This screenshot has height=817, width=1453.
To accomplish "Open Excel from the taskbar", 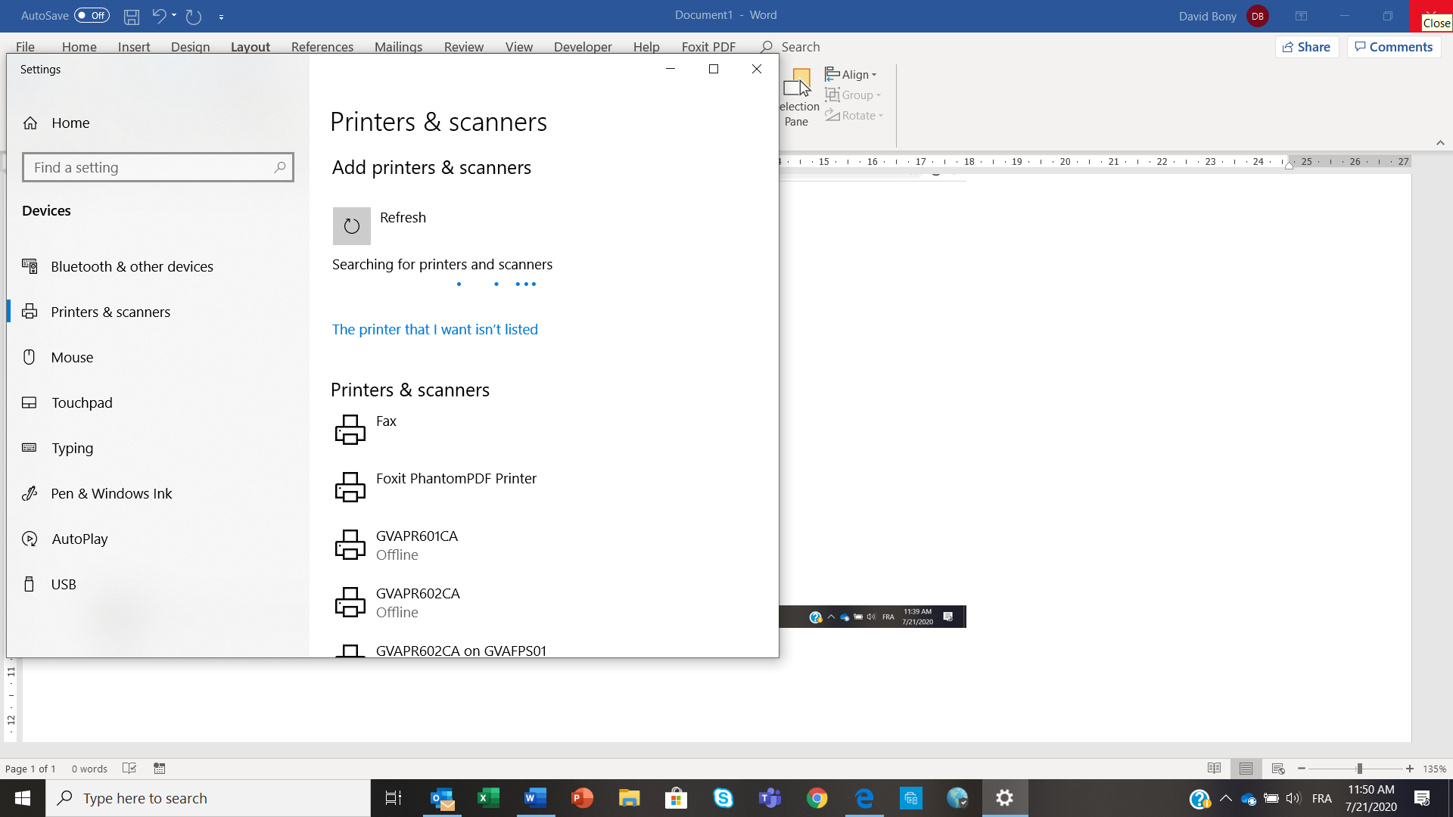I will [x=489, y=798].
